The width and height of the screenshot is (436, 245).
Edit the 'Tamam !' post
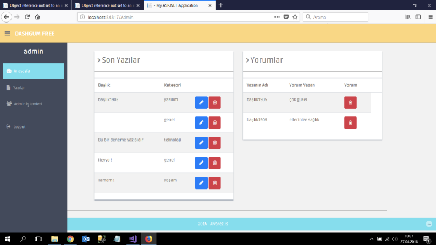(x=201, y=183)
